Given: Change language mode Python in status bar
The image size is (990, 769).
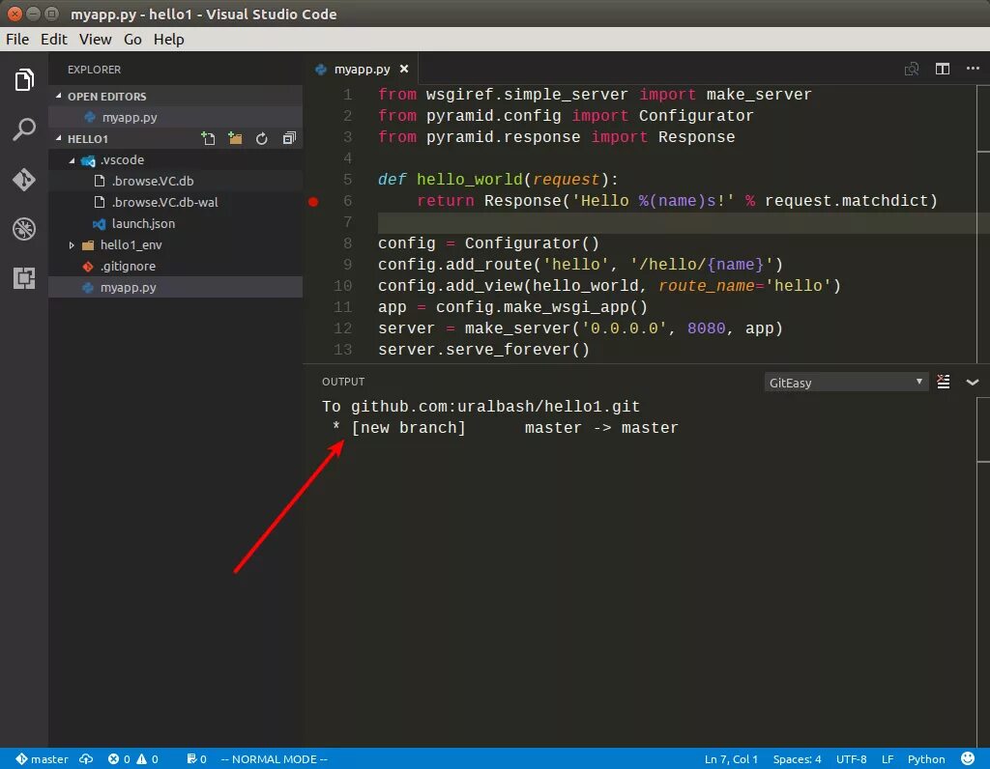Looking at the screenshot, I should coord(926,759).
